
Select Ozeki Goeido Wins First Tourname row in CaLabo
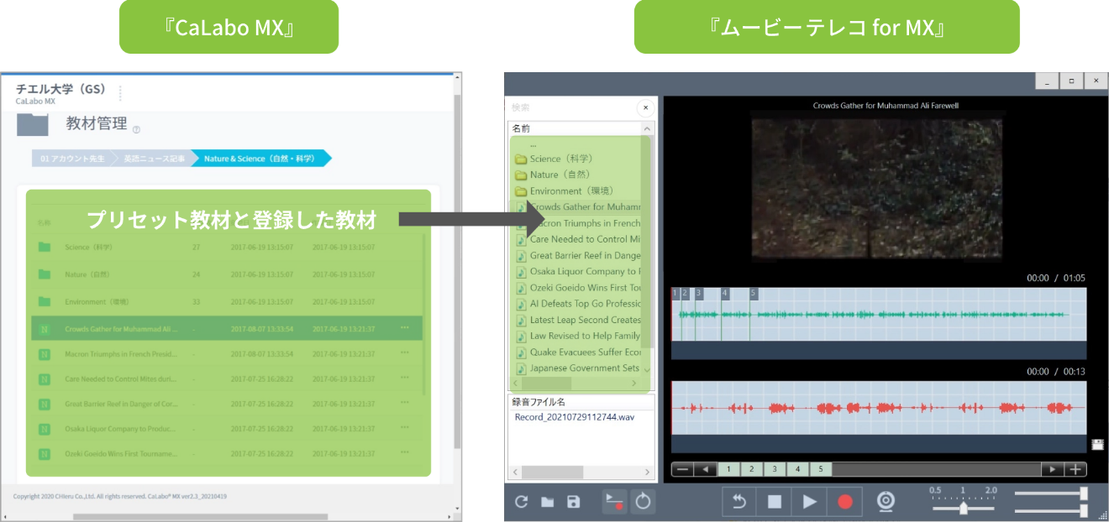tap(227, 453)
